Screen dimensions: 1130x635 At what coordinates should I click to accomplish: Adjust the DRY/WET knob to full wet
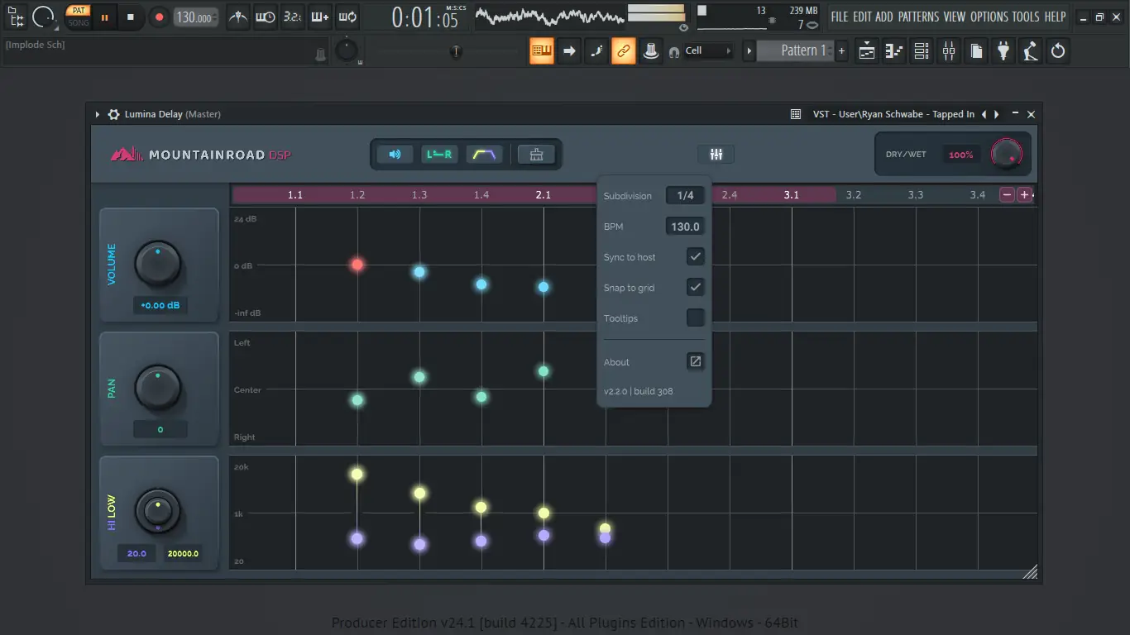1006,154
